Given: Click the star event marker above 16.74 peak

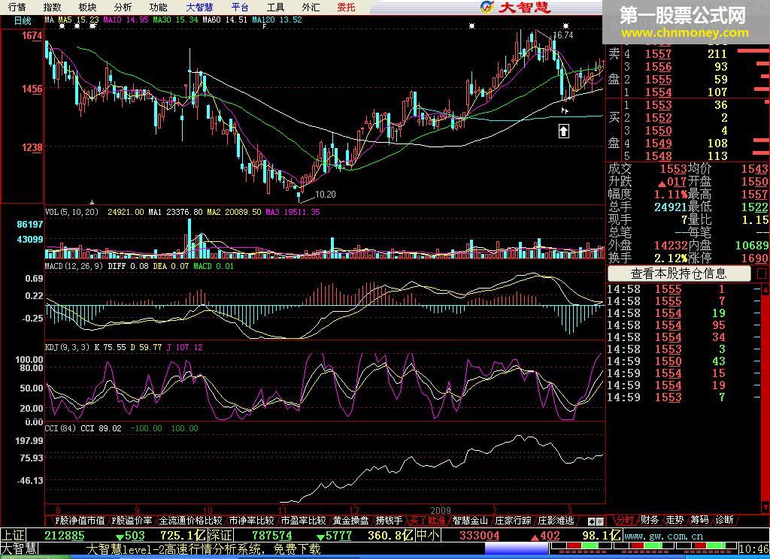Looking at the screenshot, I should point(565,26).
